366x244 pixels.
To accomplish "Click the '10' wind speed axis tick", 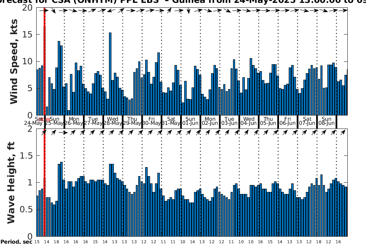I will (x=27, y=61).
